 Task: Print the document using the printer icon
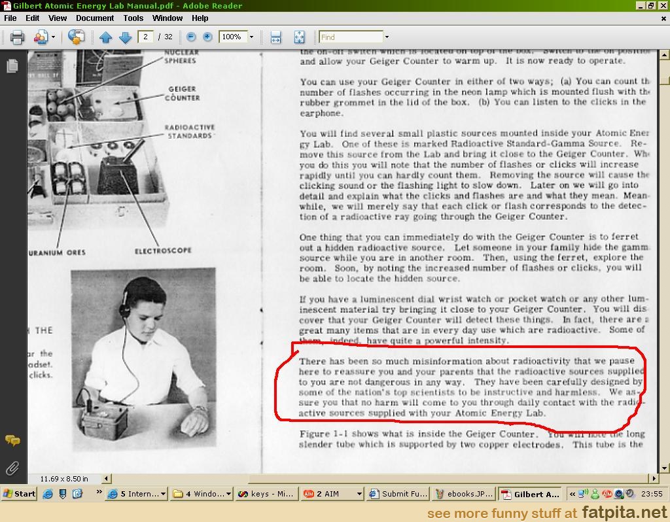tap(17, 37)
